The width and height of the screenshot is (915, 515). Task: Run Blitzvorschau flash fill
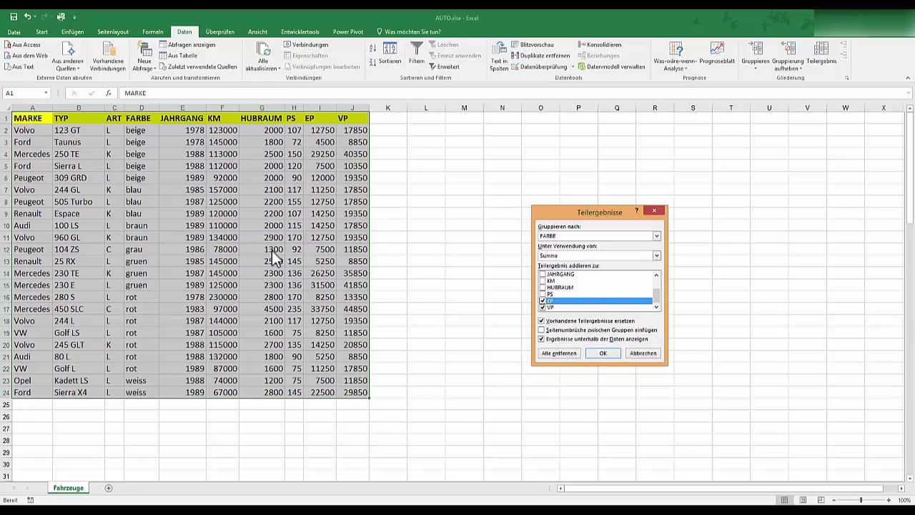point(532,45)
